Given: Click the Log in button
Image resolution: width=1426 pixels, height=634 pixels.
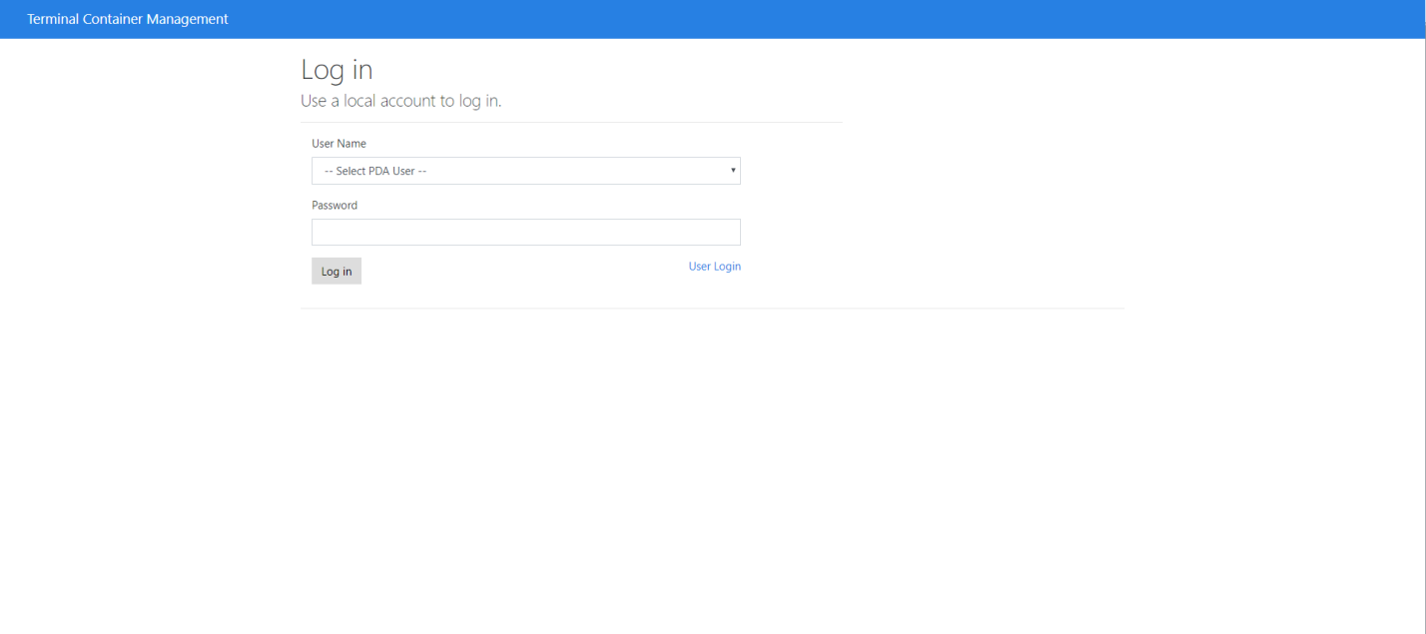Looking at the screenshot, I should click(337, 272).
